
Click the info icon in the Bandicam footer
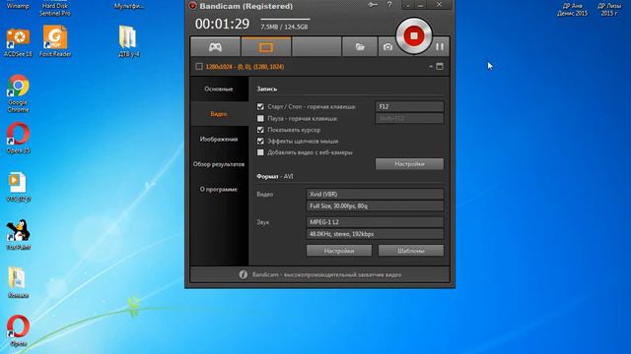point(244,274)
